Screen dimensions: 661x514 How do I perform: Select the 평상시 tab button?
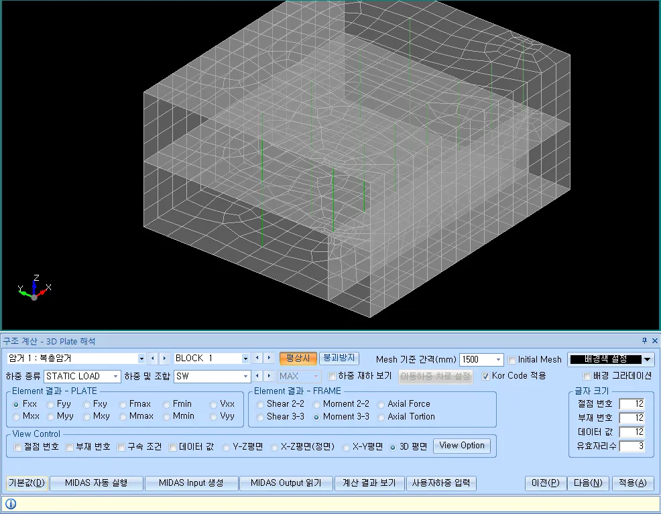pos(298,359)
